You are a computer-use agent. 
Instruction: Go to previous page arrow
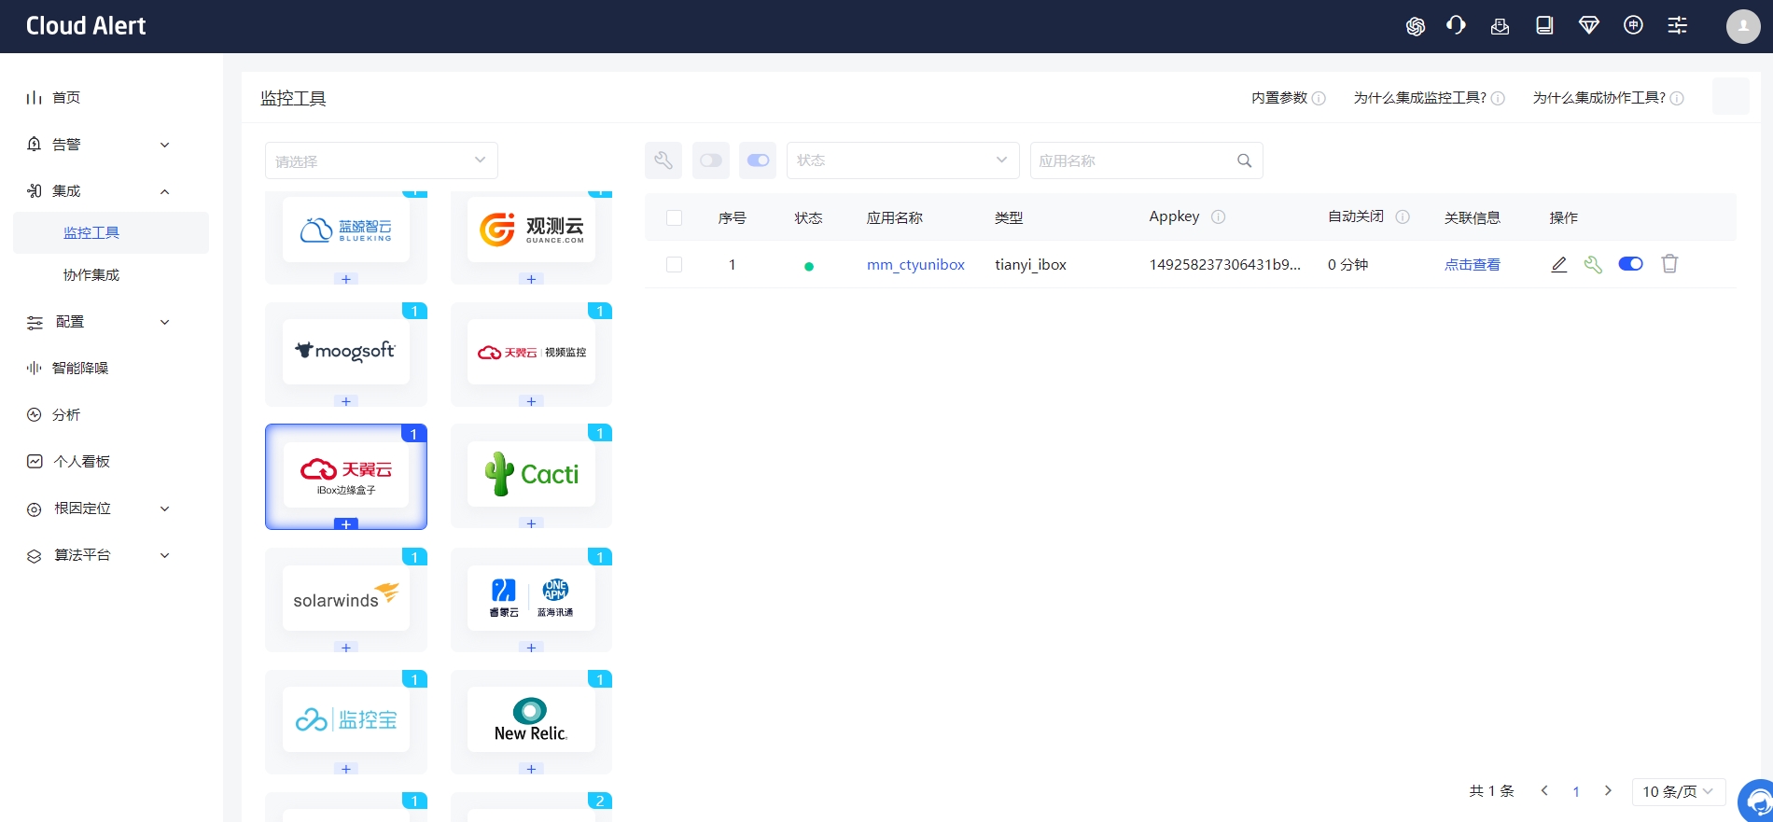pos(1544,790)
